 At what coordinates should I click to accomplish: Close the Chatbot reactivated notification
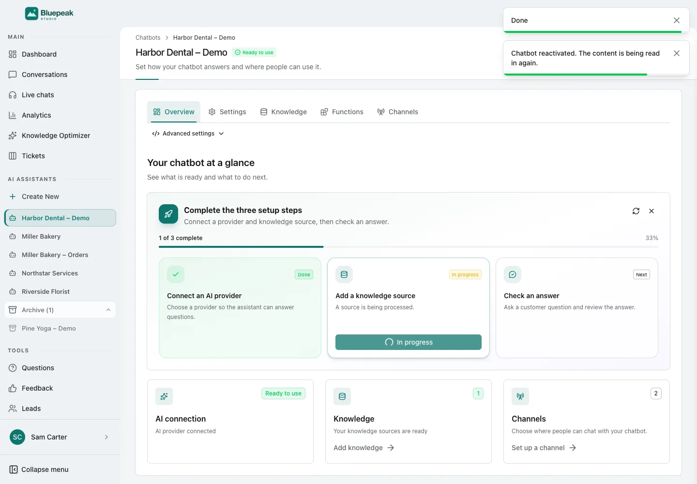[677, 53]
